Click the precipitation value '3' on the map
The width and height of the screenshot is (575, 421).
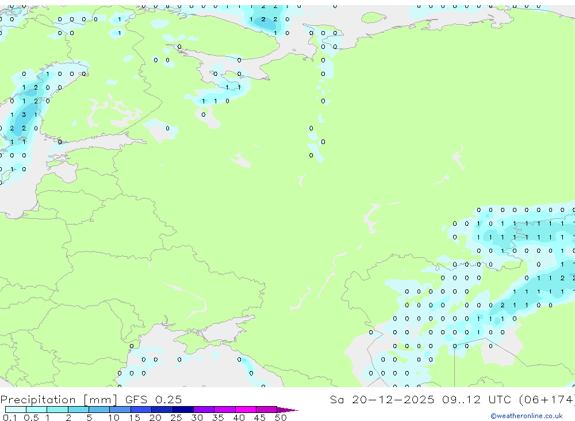[x=24, y=115]
